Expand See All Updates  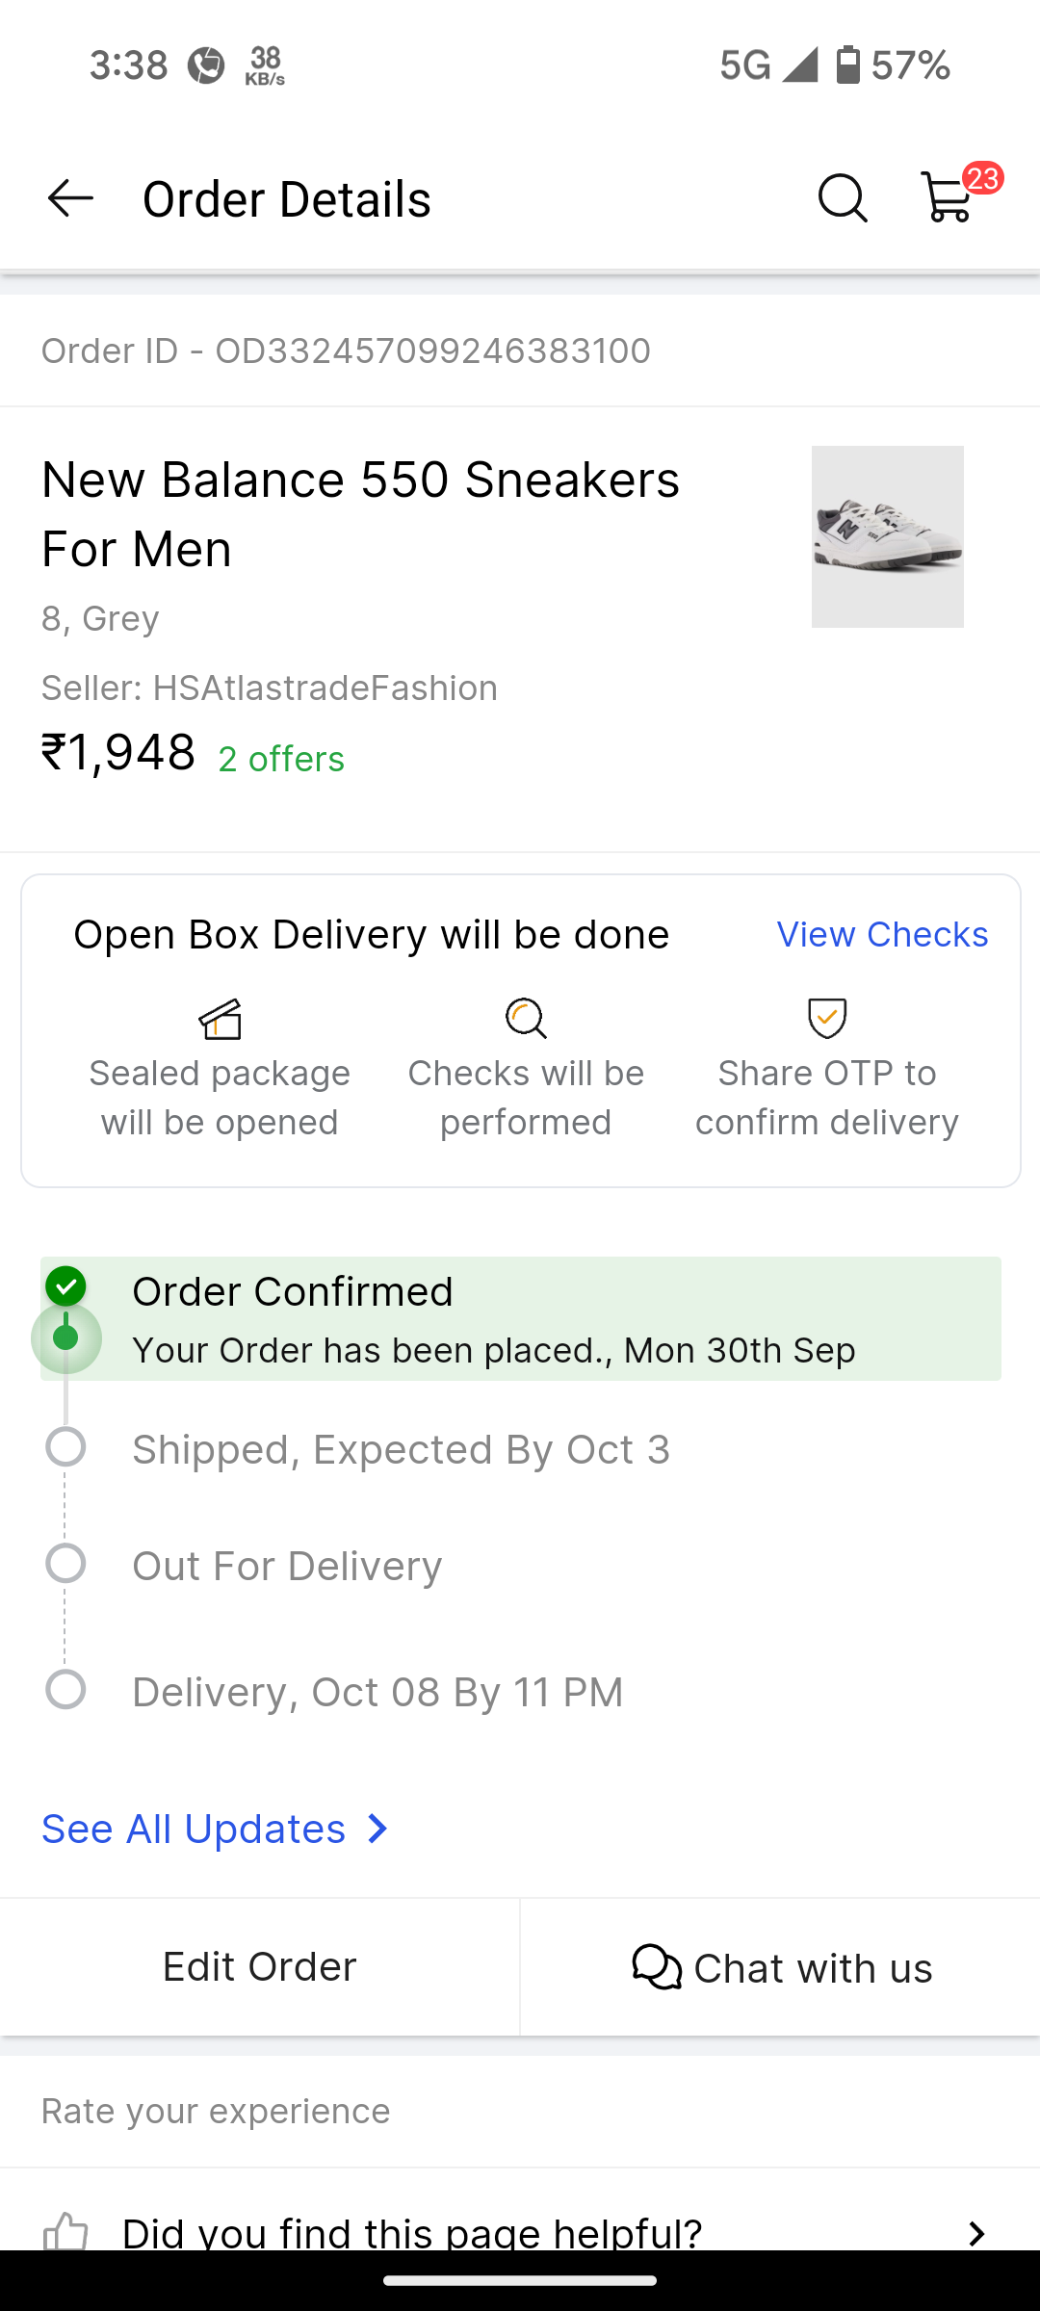coord(215,1829)
